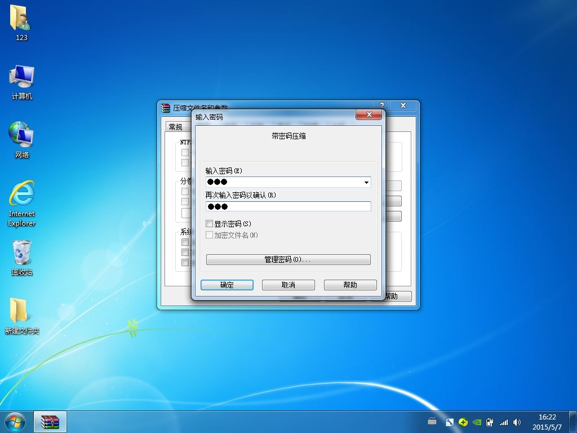
Task: Open the input method keyboard tray icon
Action: click(432, 421)
